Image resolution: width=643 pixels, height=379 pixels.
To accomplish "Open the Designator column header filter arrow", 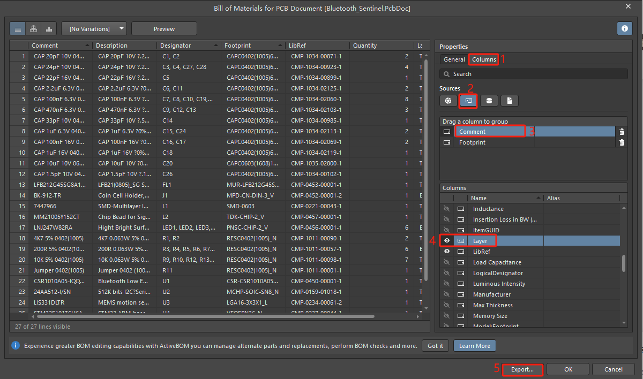I will point(216,46).
